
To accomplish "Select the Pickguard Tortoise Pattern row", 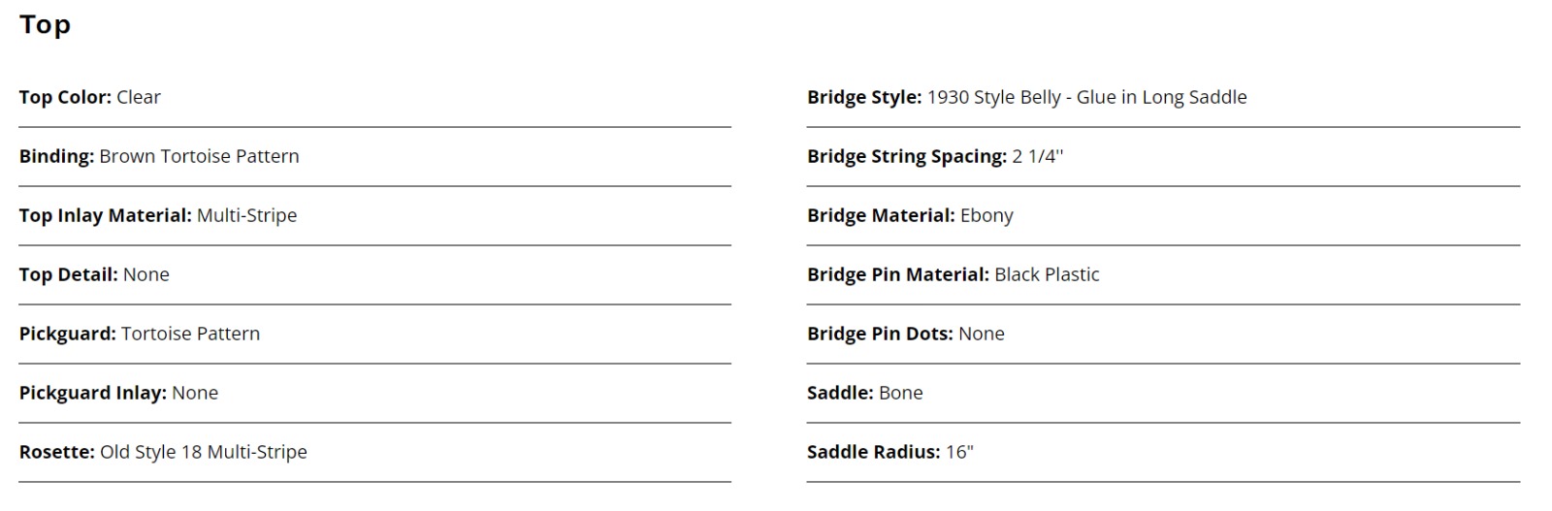I will pos(374,334).
